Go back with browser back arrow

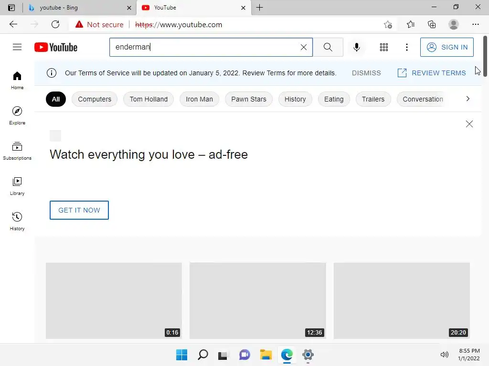[13, 24]
